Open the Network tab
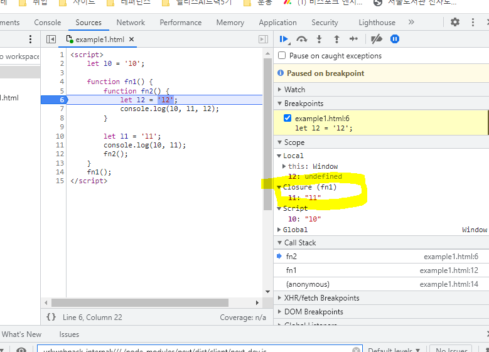Viewport: 489px width, 352px height. click(x=131, y=23)
